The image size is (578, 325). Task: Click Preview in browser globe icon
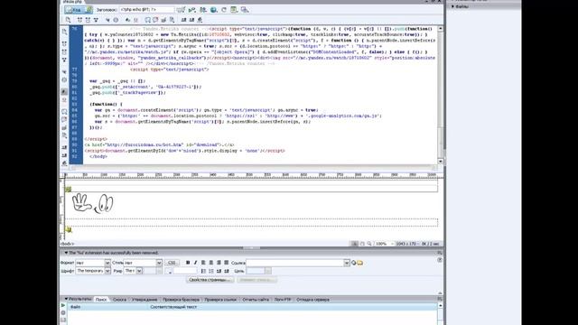click(x=213, y=10)
